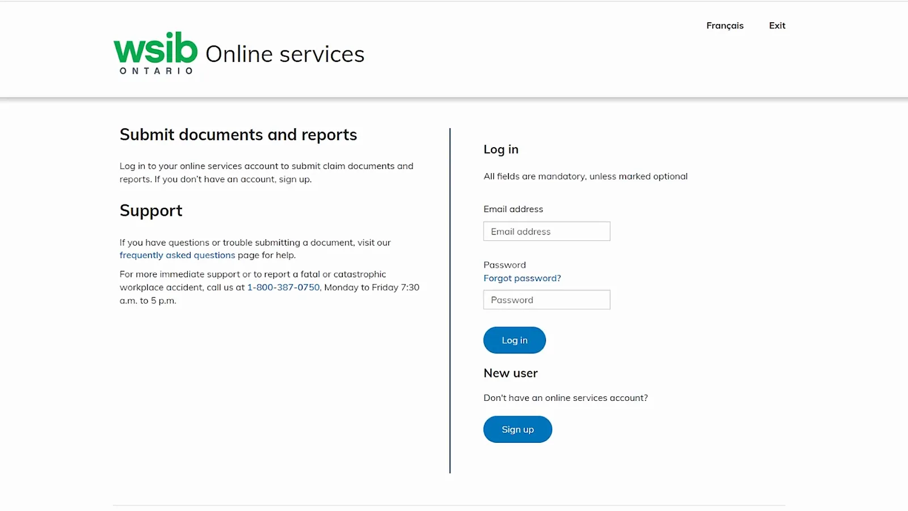This screenshot has width=908, height=511.
Task: Click the Exit link
Action: coord(777,26)
